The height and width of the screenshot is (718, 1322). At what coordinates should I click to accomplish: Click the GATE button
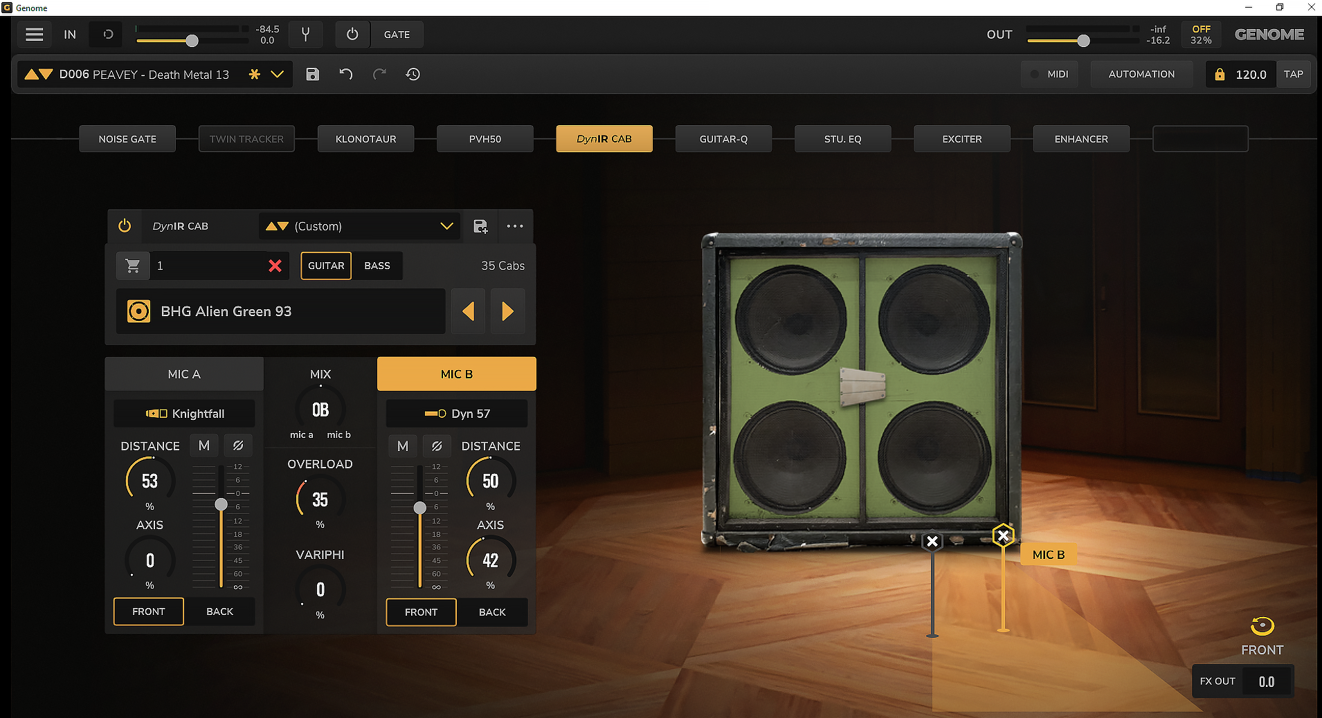tap(397, 35)
